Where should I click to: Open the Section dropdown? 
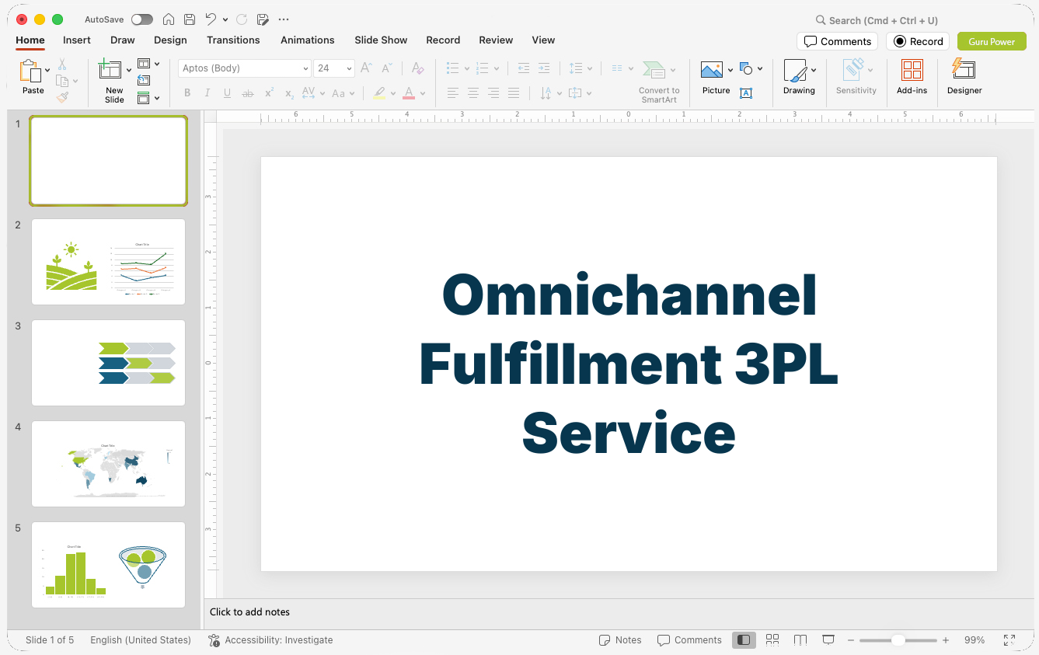(x=148, y=98)
